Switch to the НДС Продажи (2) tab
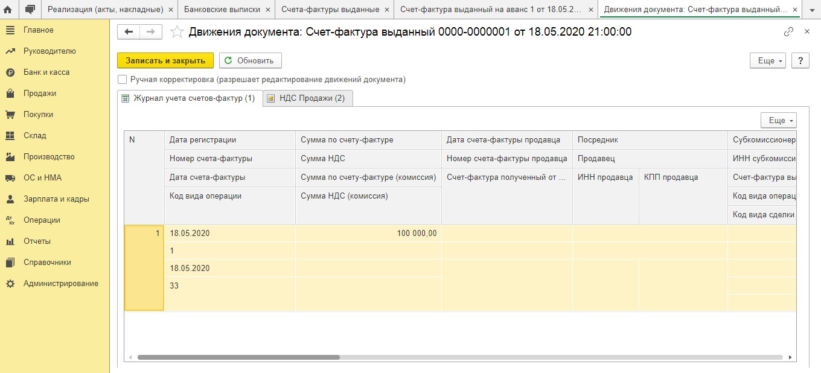 [x=308, y=98]
